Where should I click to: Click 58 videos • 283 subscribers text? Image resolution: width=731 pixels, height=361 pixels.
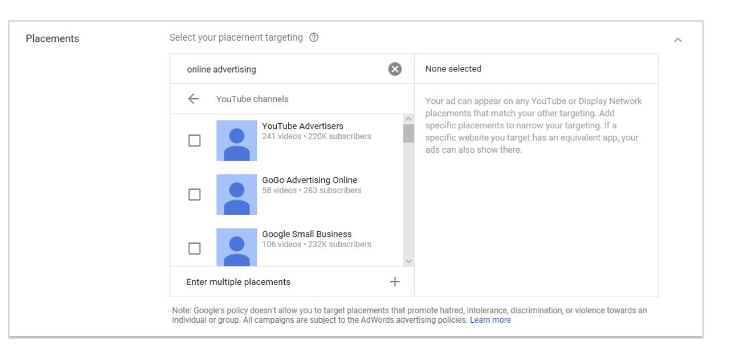[x=312, y=190]
